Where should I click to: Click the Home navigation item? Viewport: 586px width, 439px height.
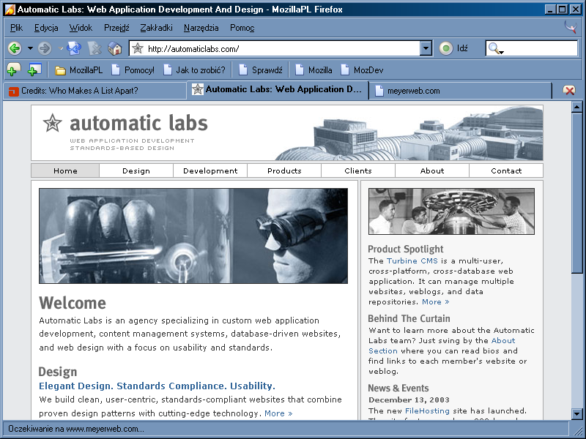tap(65, 170)
